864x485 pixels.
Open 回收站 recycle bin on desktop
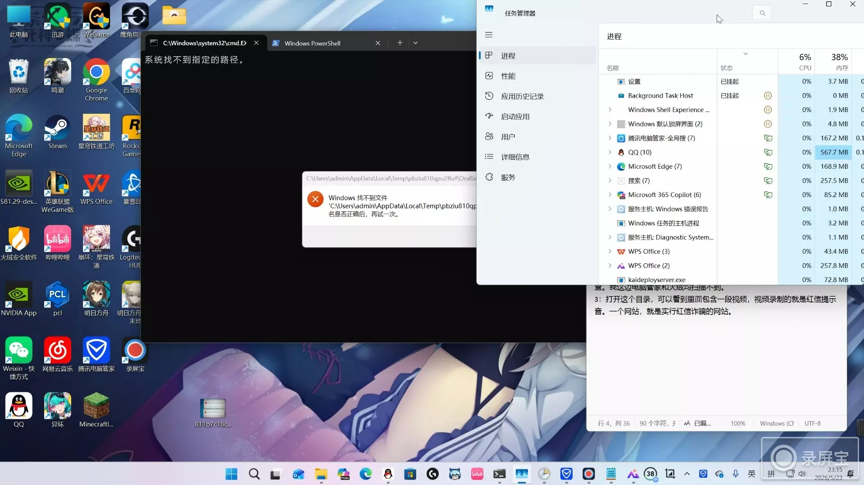19,76
